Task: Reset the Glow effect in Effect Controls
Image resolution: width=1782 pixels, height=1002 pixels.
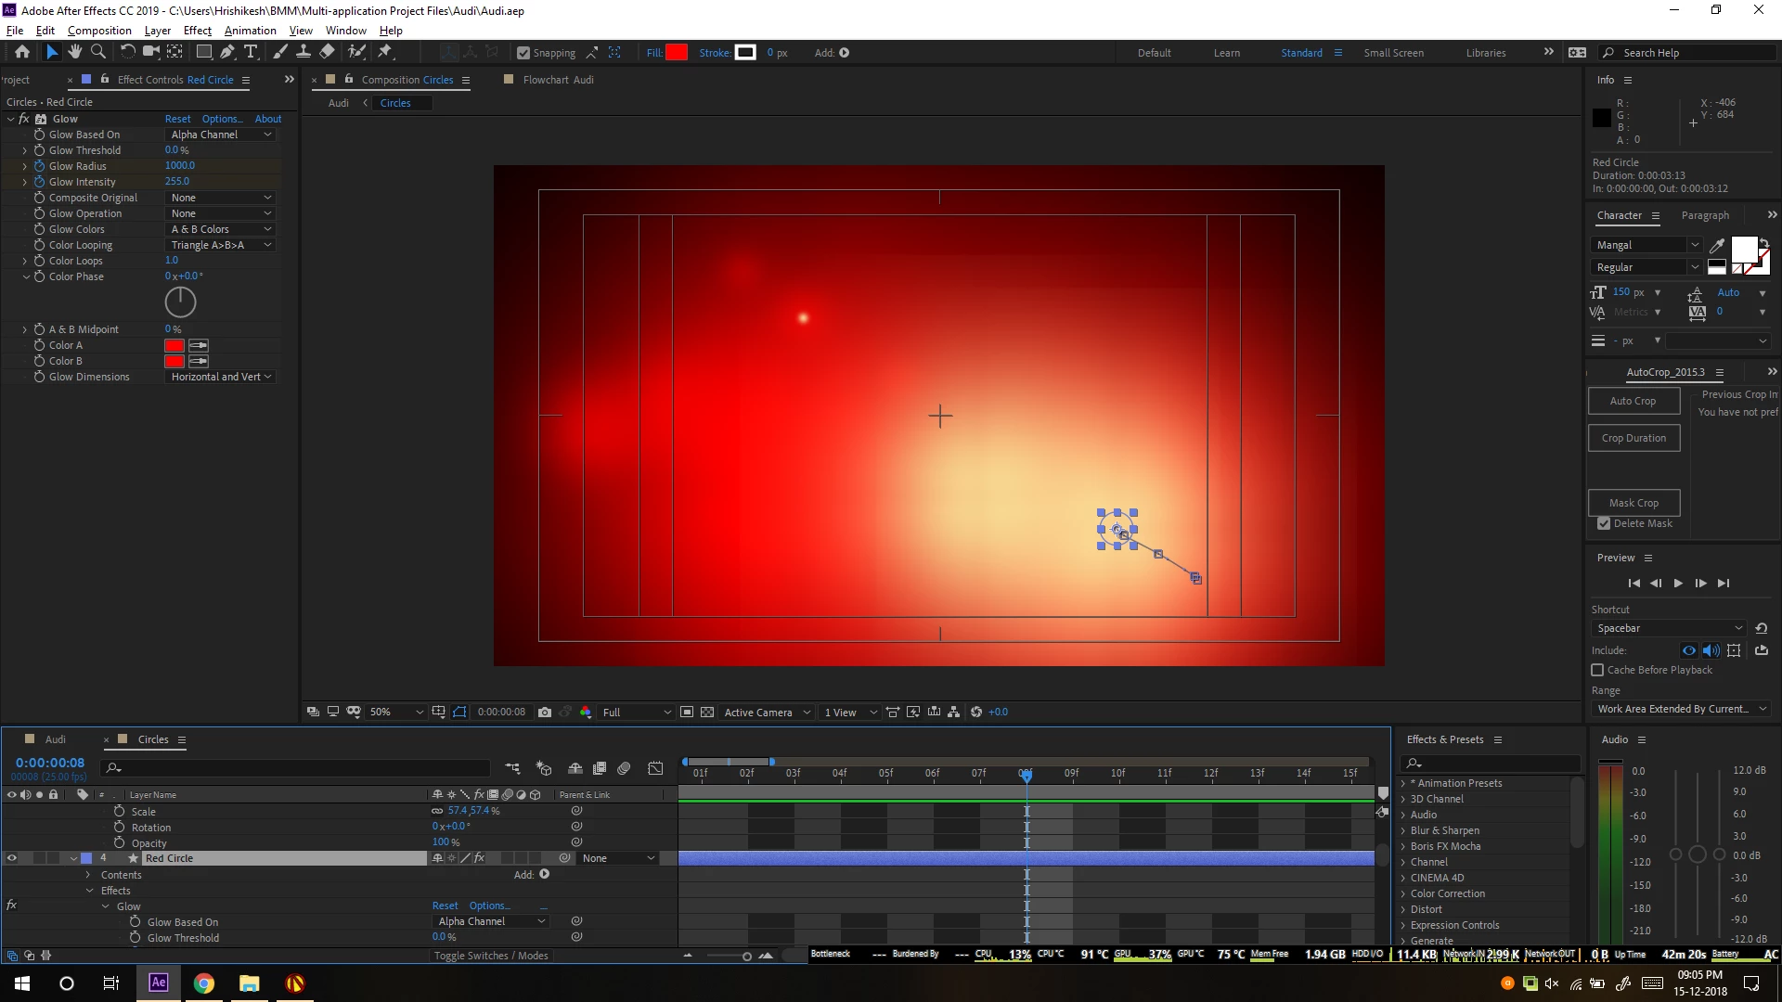Action: (x=177, y=119)
